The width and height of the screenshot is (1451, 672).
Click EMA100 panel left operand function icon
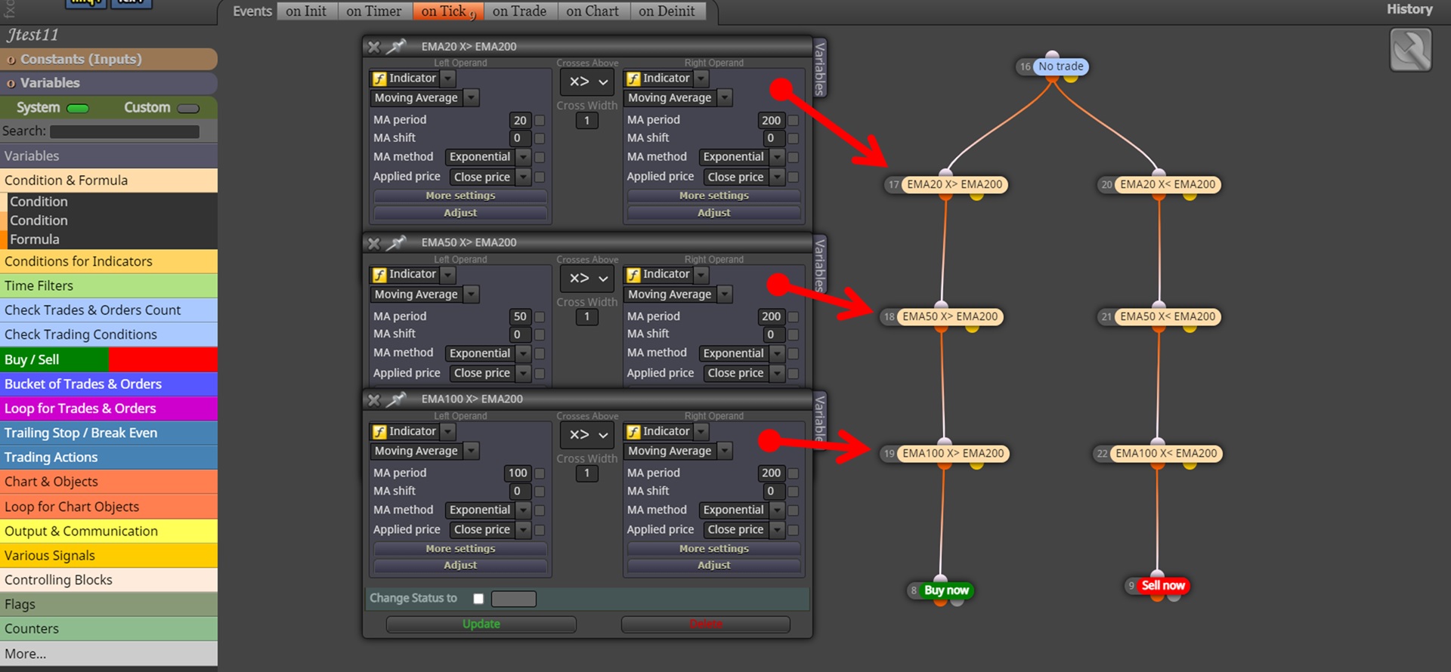(x=379, y=432)
